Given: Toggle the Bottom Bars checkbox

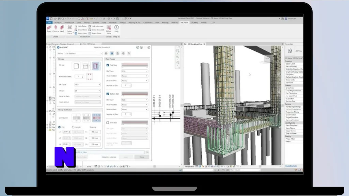Looking at the screenshot, I should (x=108, y=94).
